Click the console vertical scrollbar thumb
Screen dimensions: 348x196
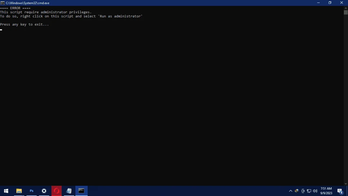coord(346,13)
